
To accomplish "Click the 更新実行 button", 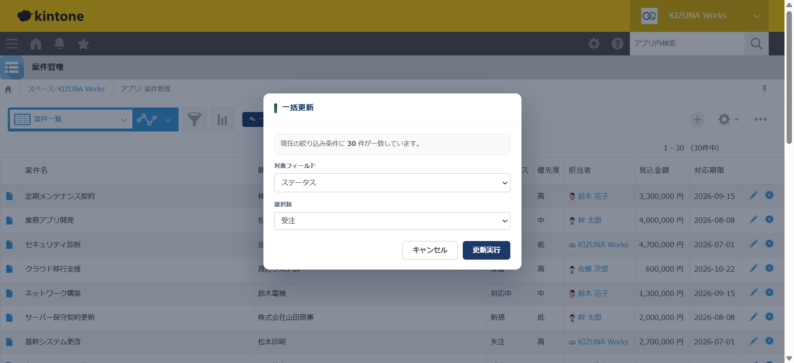I will [x=486, y=250].
